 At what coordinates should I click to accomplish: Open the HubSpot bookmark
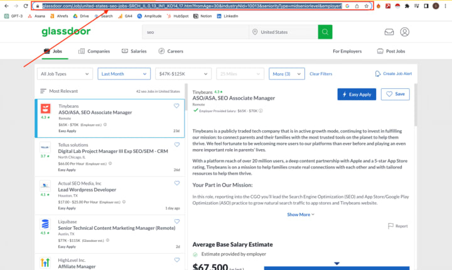(178, 16)
